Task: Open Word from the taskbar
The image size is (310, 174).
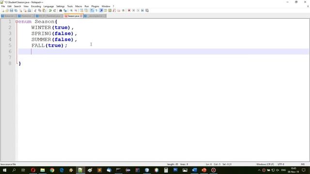Action: pos(194,170)
